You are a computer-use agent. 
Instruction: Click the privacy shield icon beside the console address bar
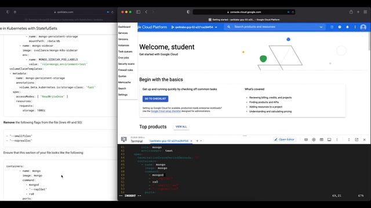tap(188, 12)
